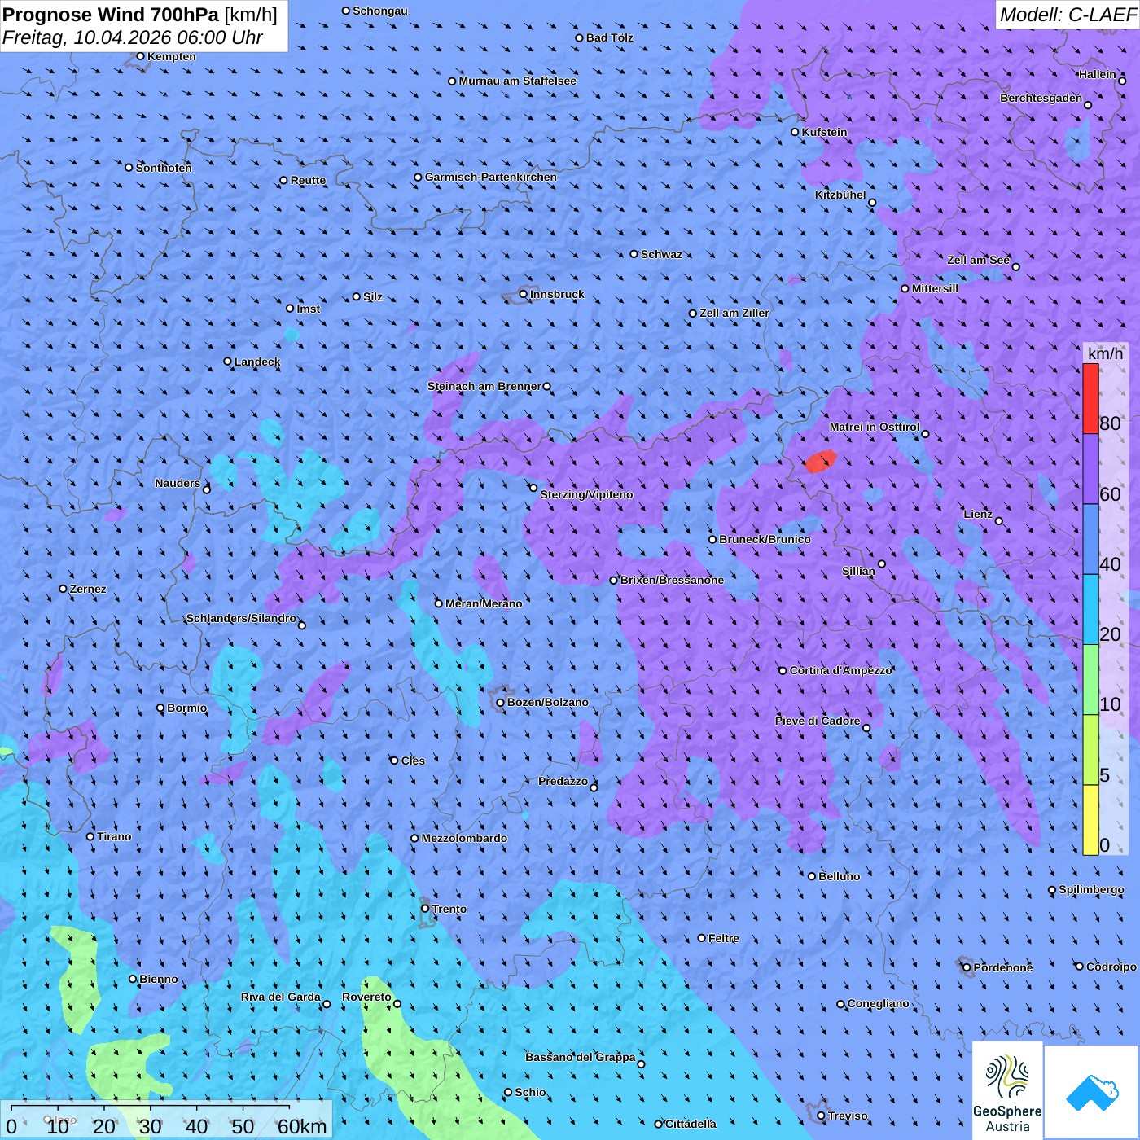Select the yellow 0 km/h legend swatch
The image size is (1140, 1140).
click(1090, 820)
